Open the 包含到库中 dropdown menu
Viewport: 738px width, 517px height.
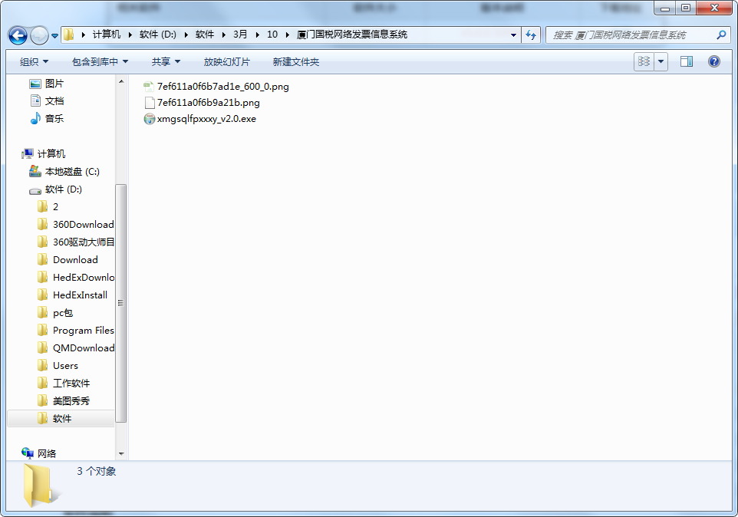[x=100, y=61]
